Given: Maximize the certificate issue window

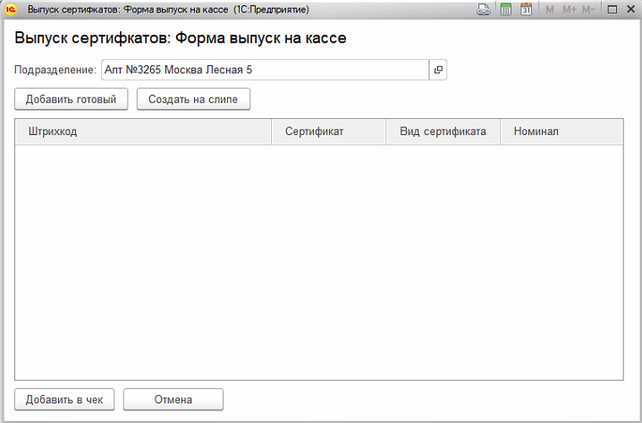Looking at the screenshot, I should coord(612,9).
